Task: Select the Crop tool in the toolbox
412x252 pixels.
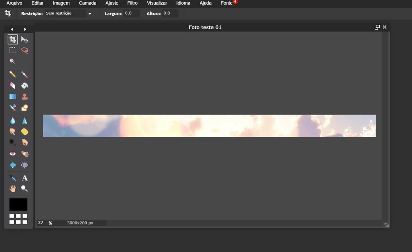Action: pos(13,39)
